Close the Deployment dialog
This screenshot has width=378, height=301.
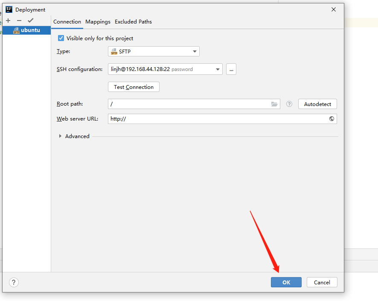click(x=334, y=9)
